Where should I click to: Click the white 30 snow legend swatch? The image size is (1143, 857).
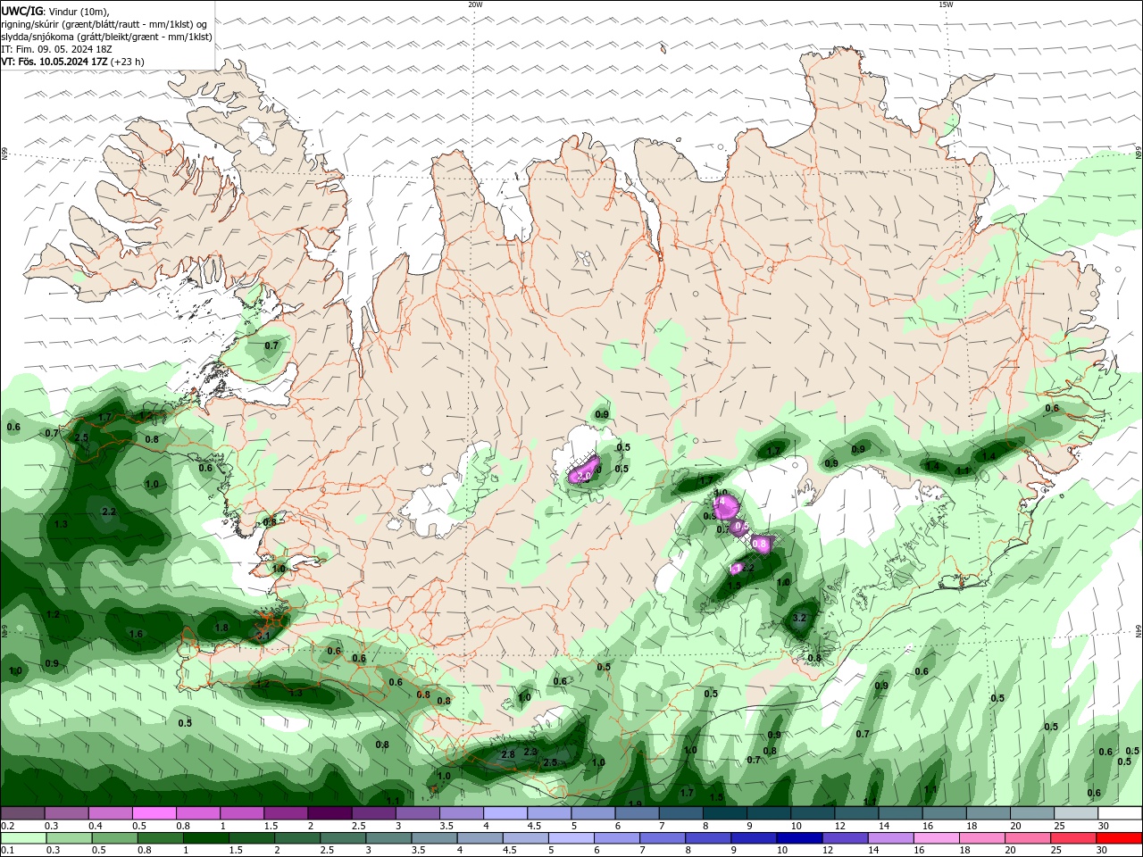point(1120,813)
